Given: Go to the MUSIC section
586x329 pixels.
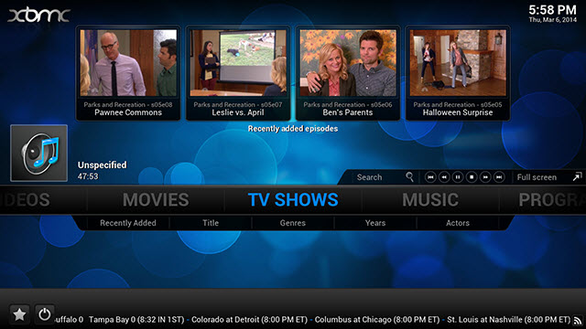Looking at the screenshot, I should click(430, 199).
